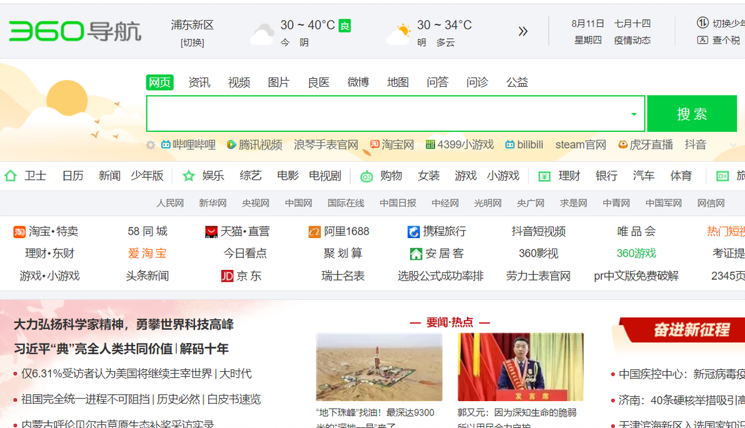Click 切换少年 mode icon
Screen dimensions: 745x428
tap(702, 22)
